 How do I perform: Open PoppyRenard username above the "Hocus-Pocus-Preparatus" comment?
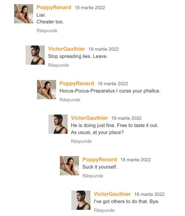point(77,84)
